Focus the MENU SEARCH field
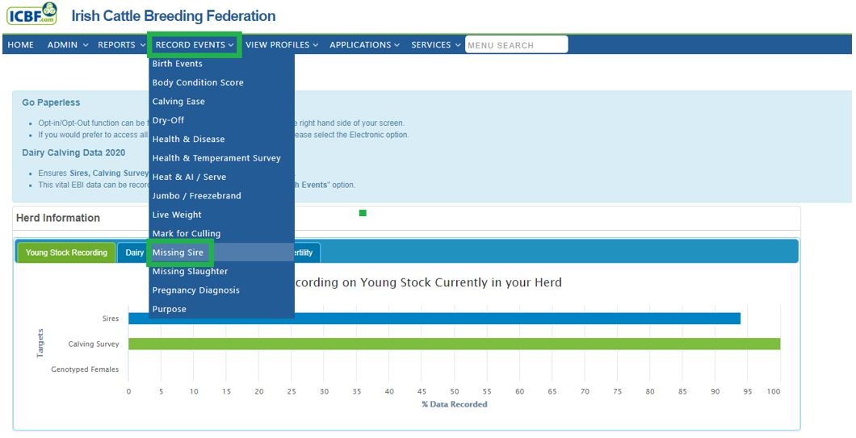856x438 pixels. coord(517,44)
